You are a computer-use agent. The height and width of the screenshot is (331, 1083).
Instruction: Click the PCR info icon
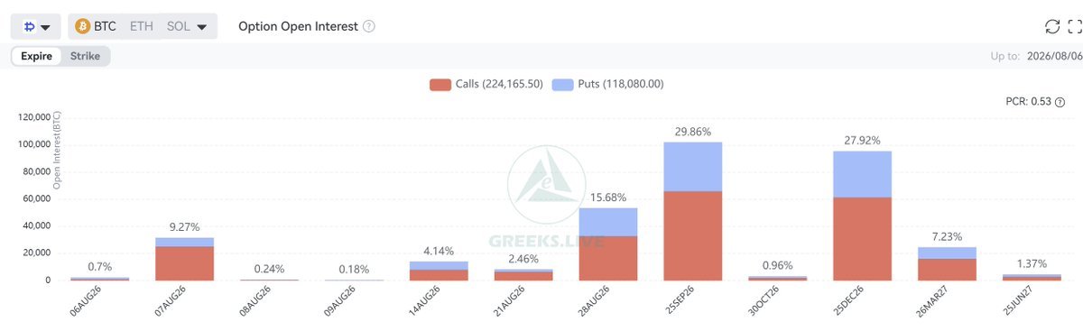click(1060, 102)
